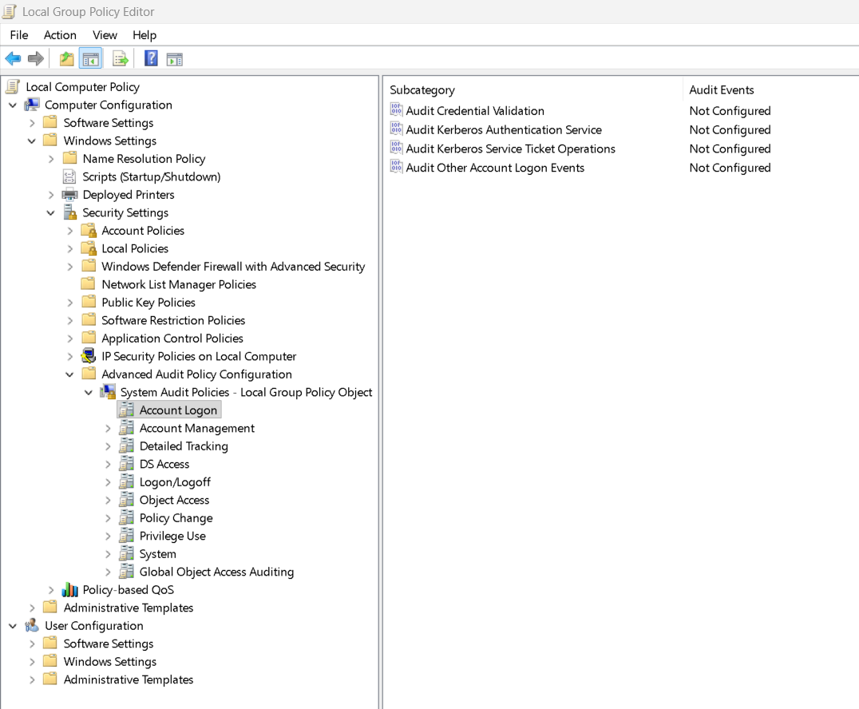Image resolution: width=859 pixels, height=709 pixels.
Task: Click the Security Settings lock icon
Action: click(x=69, y=212)
